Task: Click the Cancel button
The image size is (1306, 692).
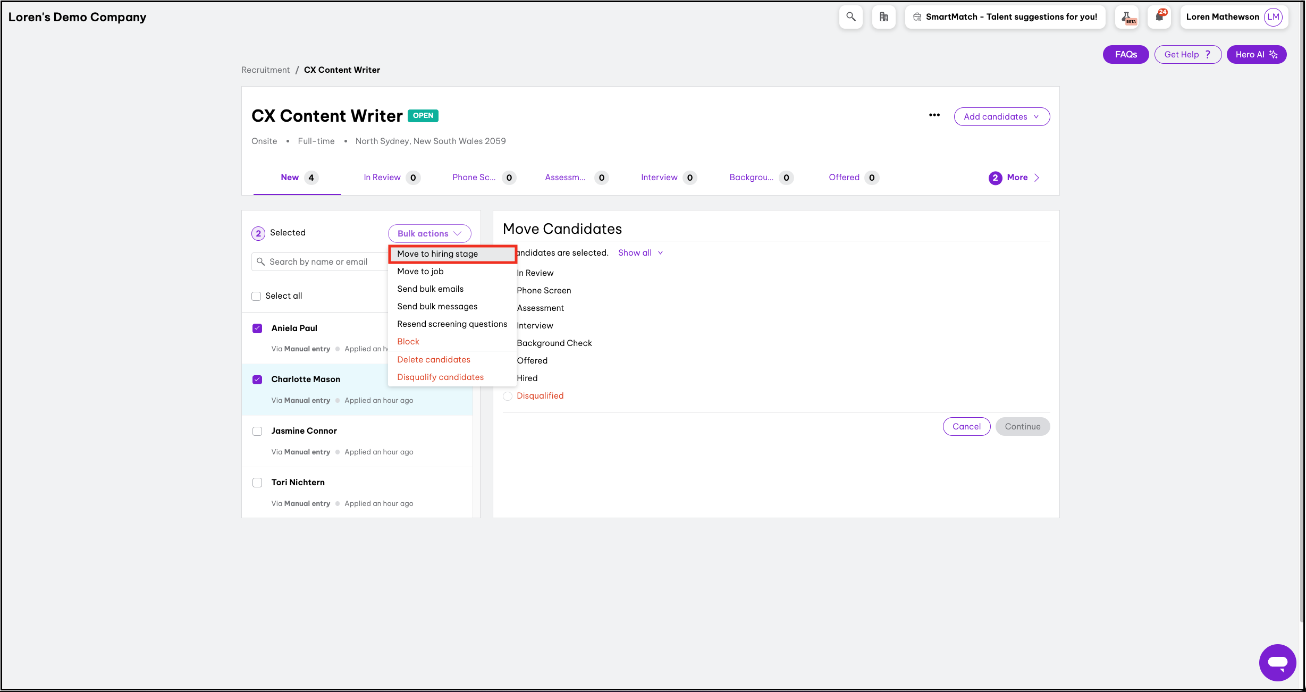Action: tap(966, 427)
